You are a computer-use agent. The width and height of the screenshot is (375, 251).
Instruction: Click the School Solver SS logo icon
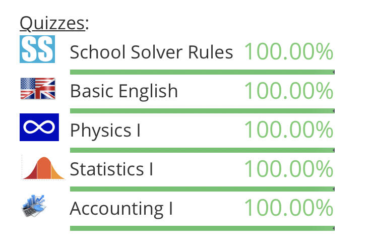pyautogui.click(x=37, y=49)
